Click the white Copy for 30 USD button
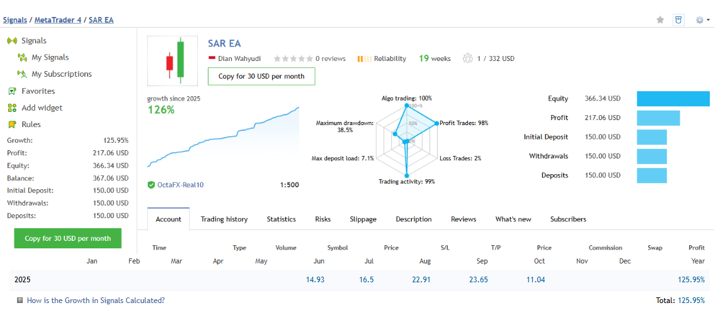Screen dimensions: 718x315 (x=261, y=76)
